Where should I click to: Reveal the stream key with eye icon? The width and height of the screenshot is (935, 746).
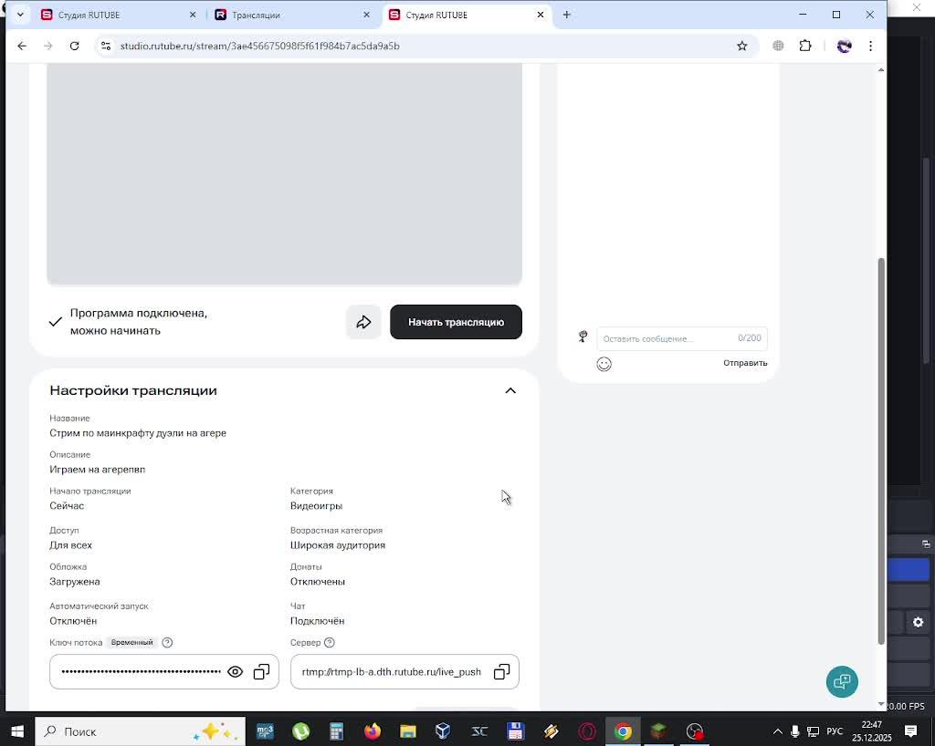click(235, 672)
